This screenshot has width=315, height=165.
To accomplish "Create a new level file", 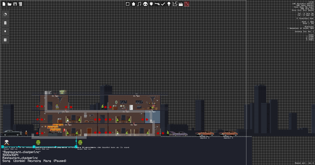I will coord(4,4).
